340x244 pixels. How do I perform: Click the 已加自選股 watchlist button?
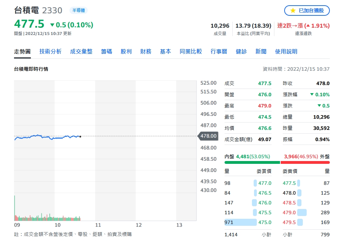point(307,11)
